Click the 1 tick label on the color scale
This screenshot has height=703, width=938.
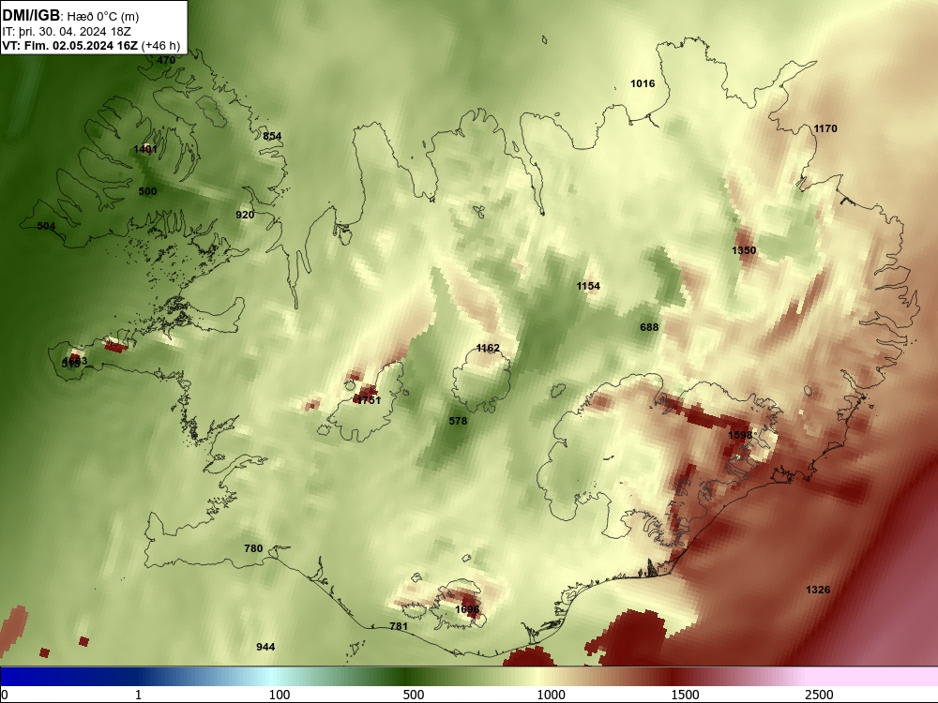click(x=139, y=695)
